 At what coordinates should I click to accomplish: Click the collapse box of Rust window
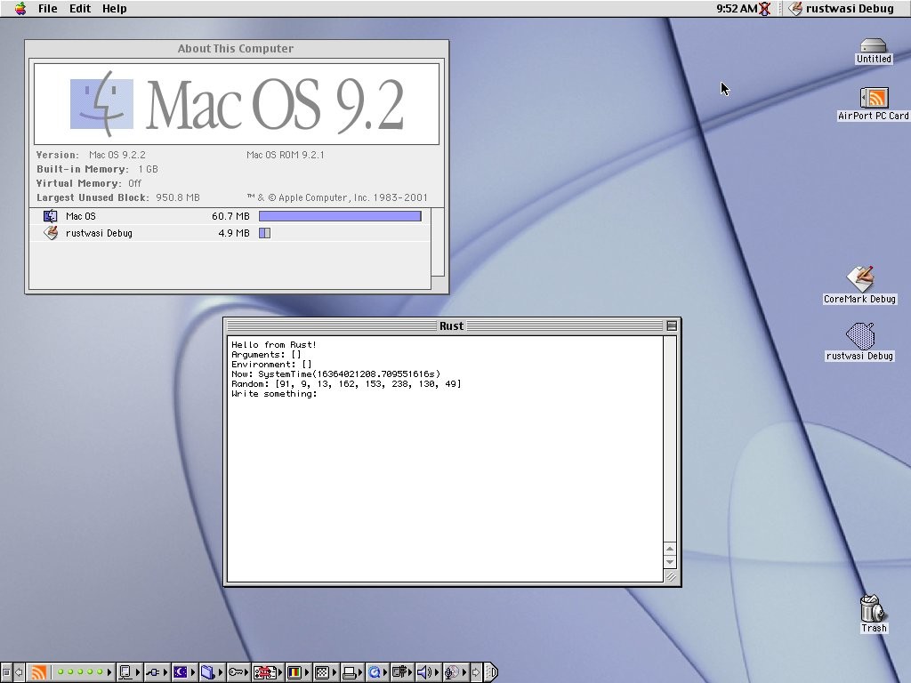(x=672, y=326)
